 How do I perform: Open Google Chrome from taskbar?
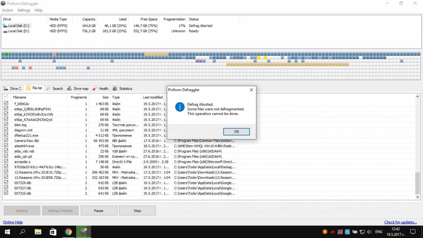pyautogui.click(x=68, y=232)
